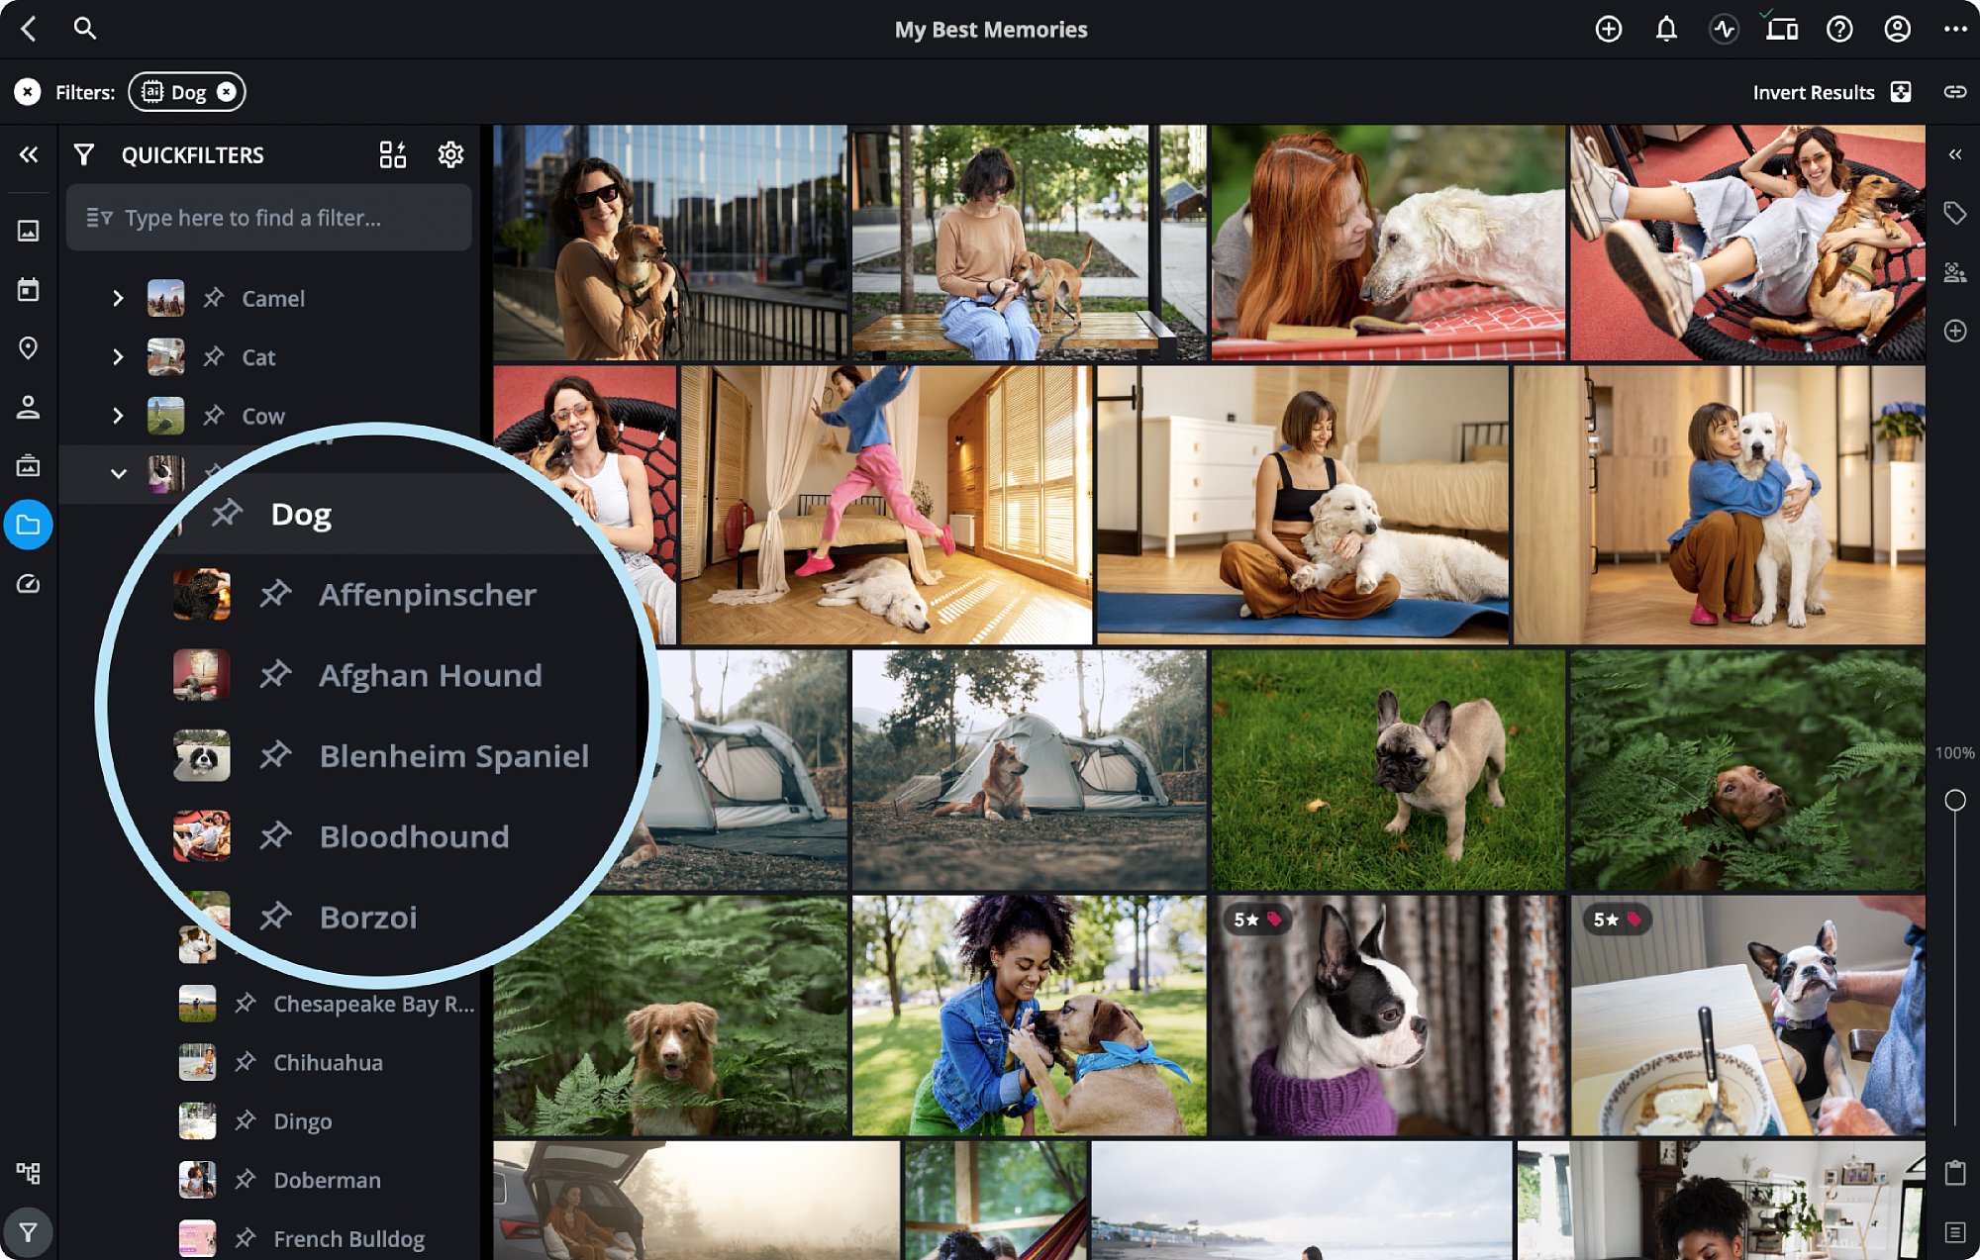
Task: Open the clipboard icon in right sidebar
Action: 1955,1173
